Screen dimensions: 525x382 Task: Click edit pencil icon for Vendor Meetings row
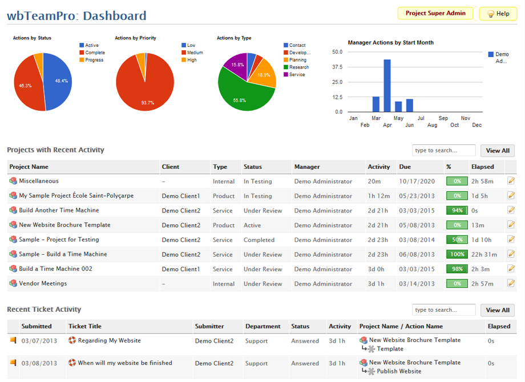[x=511, y=283]
